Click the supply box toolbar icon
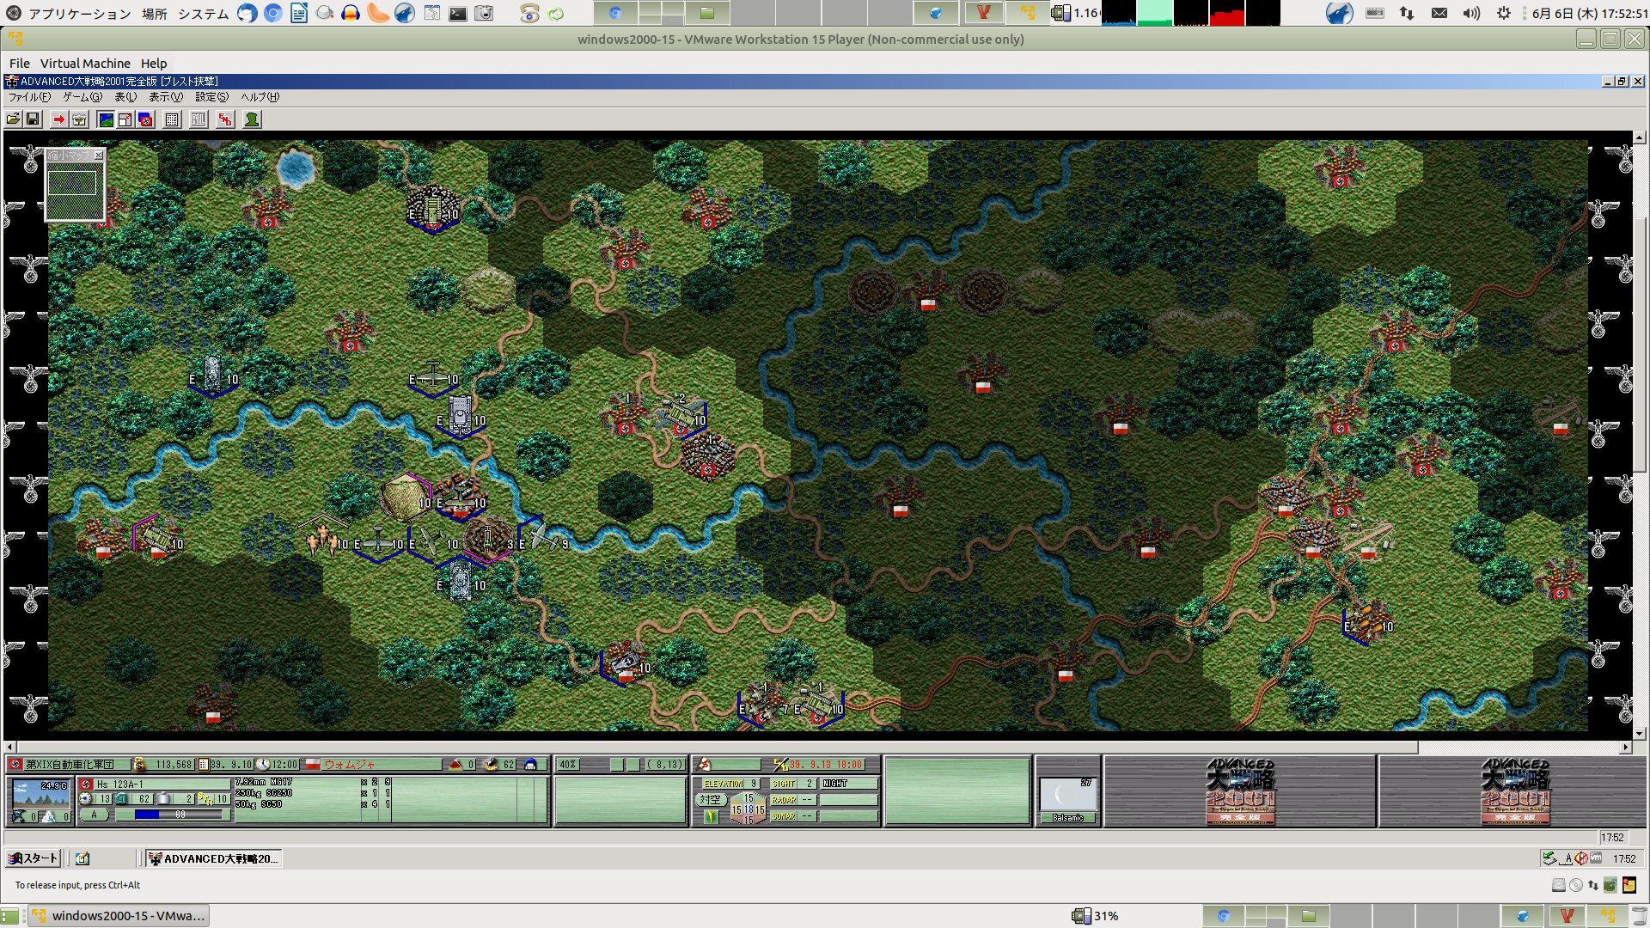 pos(79,119)
